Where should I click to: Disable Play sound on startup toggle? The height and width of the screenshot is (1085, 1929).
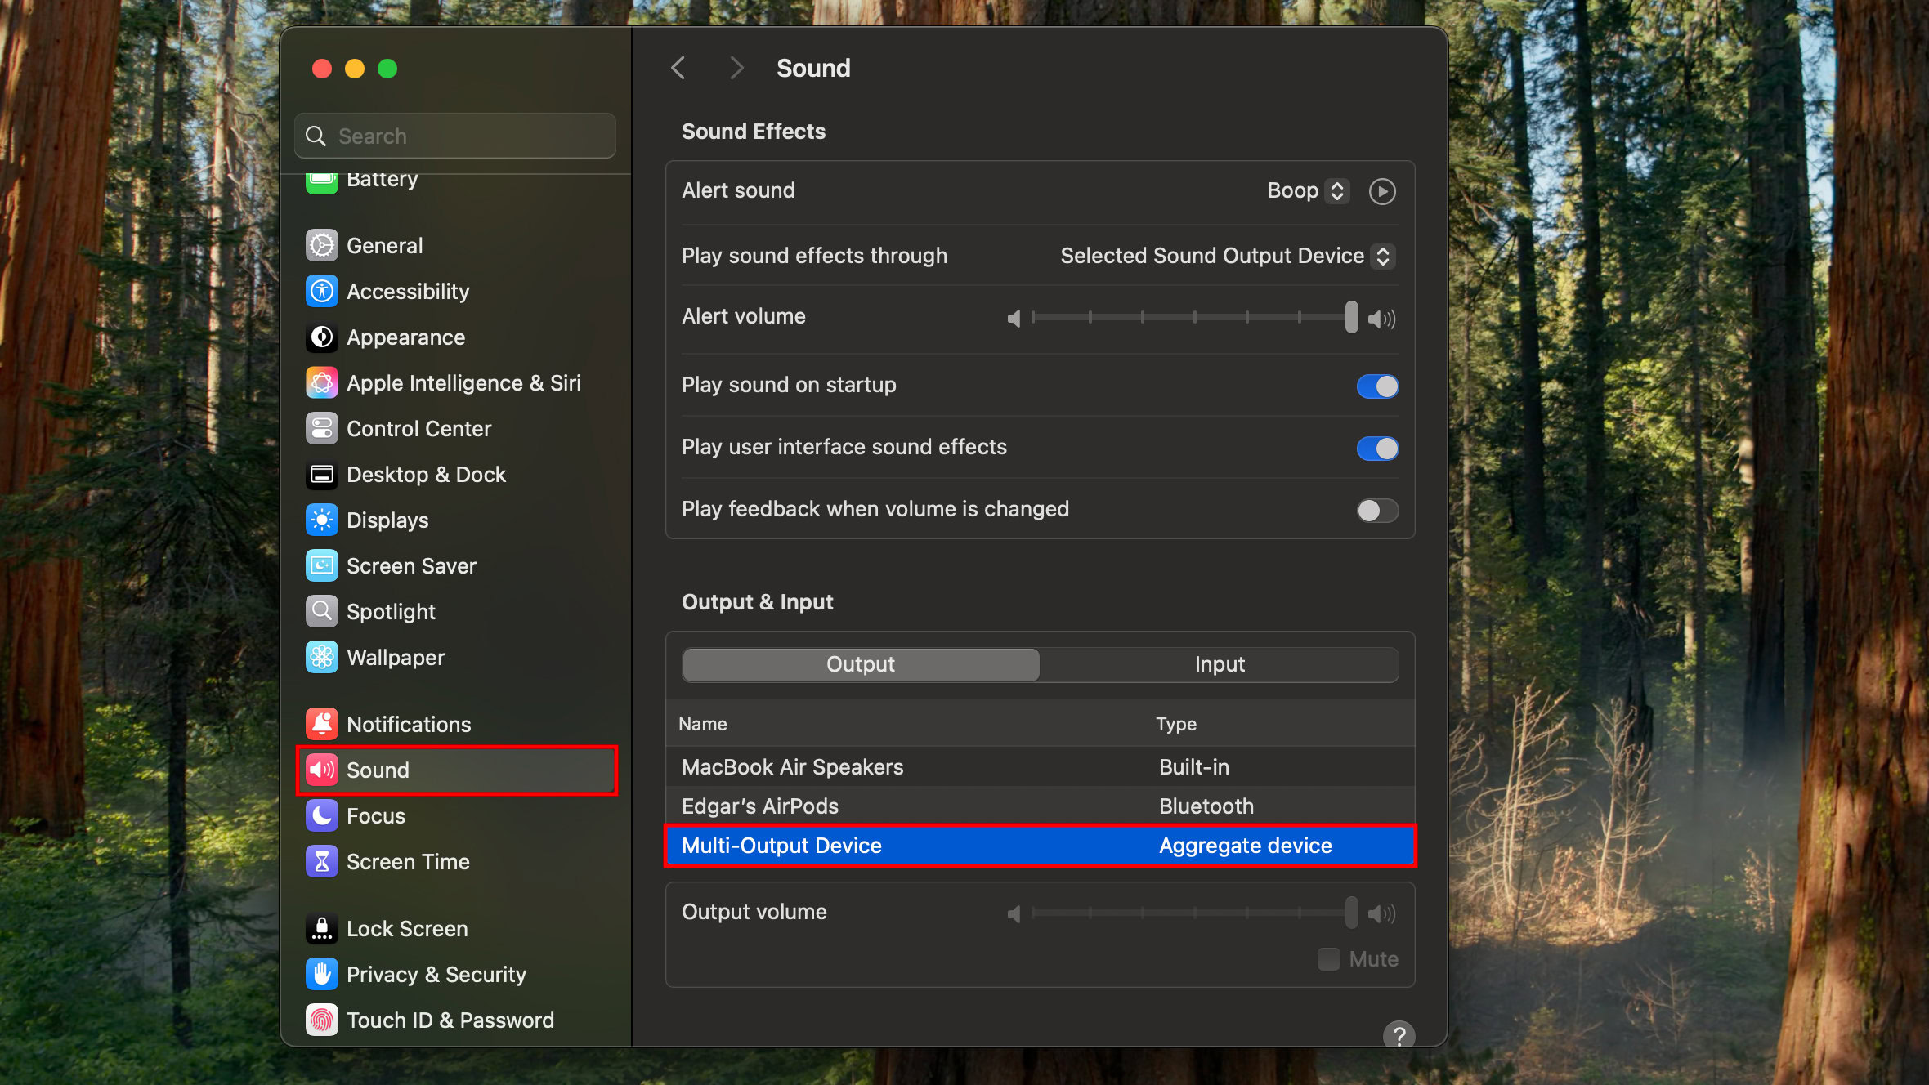click(1377, 386)
